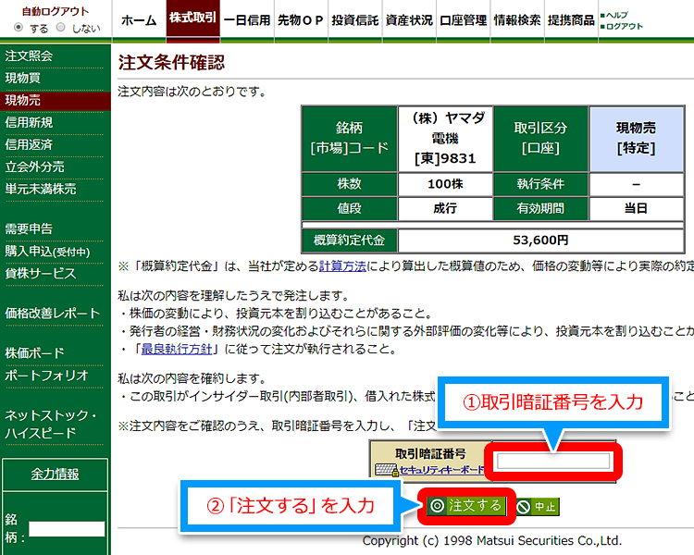Open the 最良執行方針 link

[177, 349]
